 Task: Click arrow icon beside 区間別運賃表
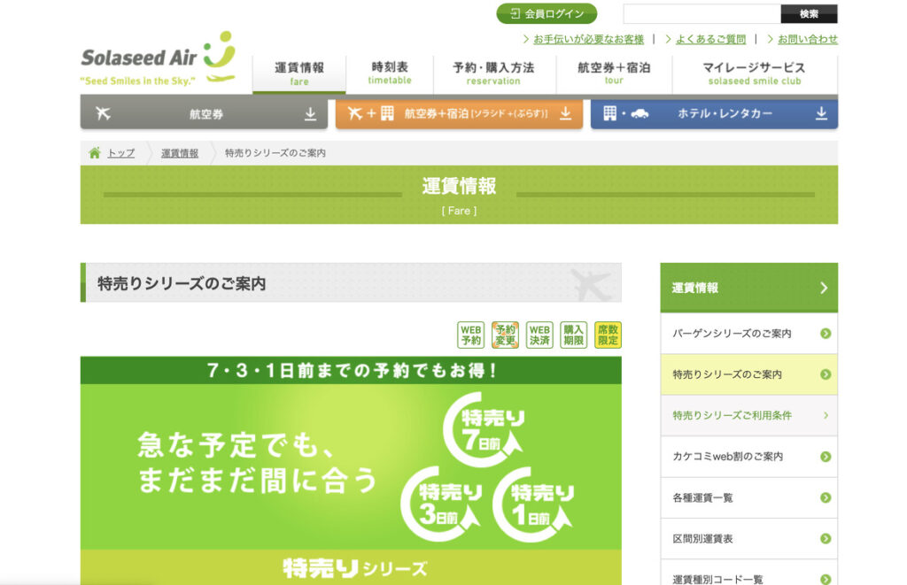826,539
